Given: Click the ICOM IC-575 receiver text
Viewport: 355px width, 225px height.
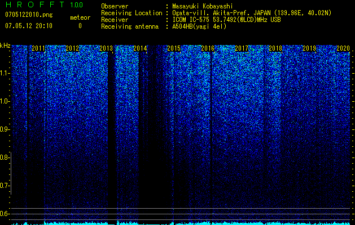Looking at the screenshot, I should (226, 20).
